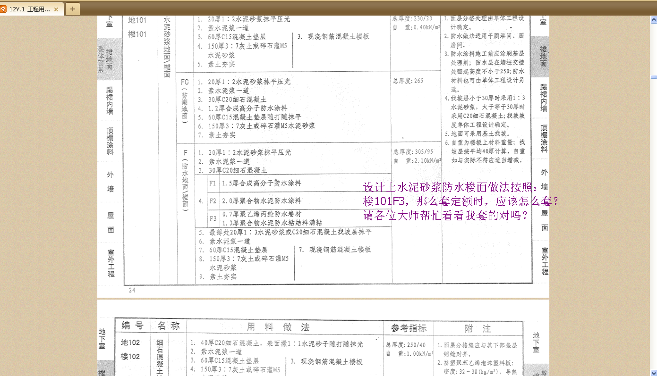Click the 自重:1.00kN/m² value
The height and width of the screenshot is (376, 657).
pos(410,353)
